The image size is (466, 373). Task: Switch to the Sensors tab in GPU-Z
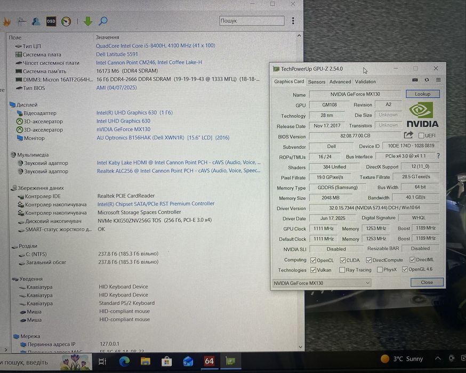pyautogui.click(x=317, y=82)
